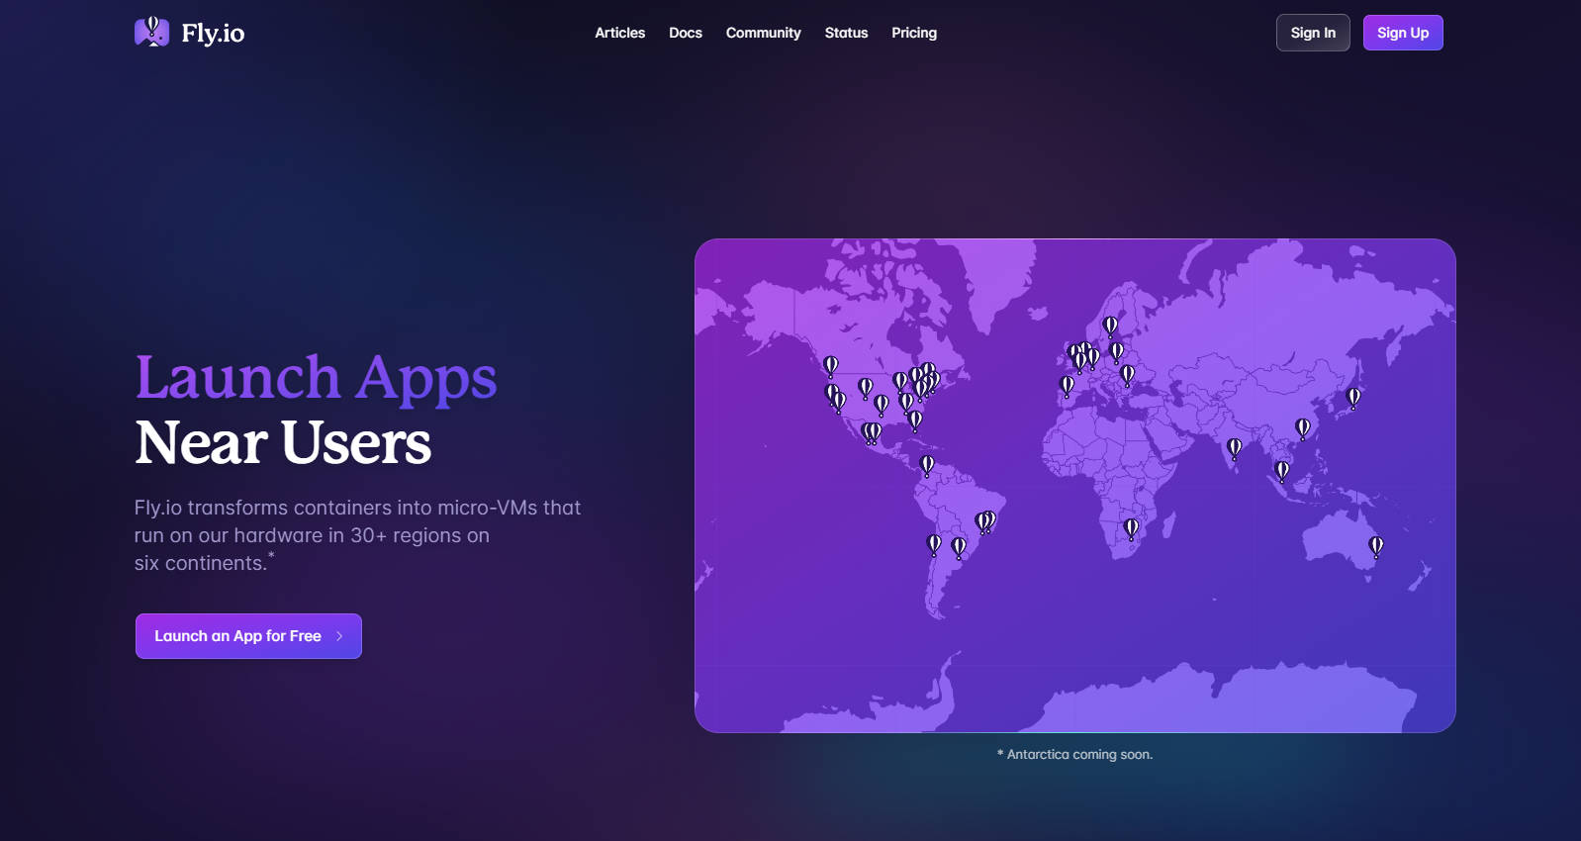Image resolution: width=1581 pixels, height=841 pixels.
Task: Select the balloon marker over Colombia
Action: point(926,464)
